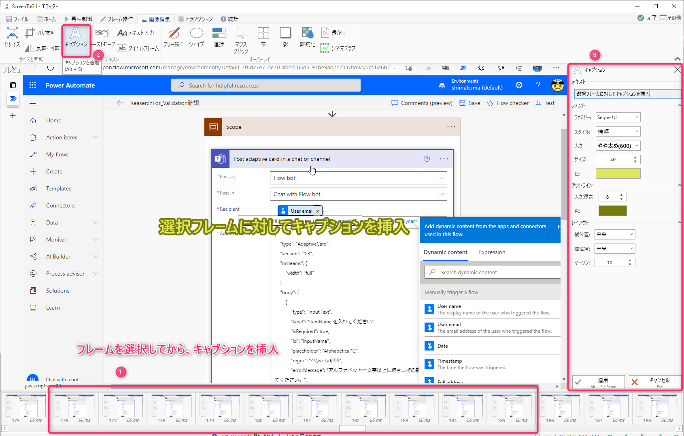Open the Free Text (テキスト入力) tool
Viewport: 684px width, 436px height.
pos(136,33)
